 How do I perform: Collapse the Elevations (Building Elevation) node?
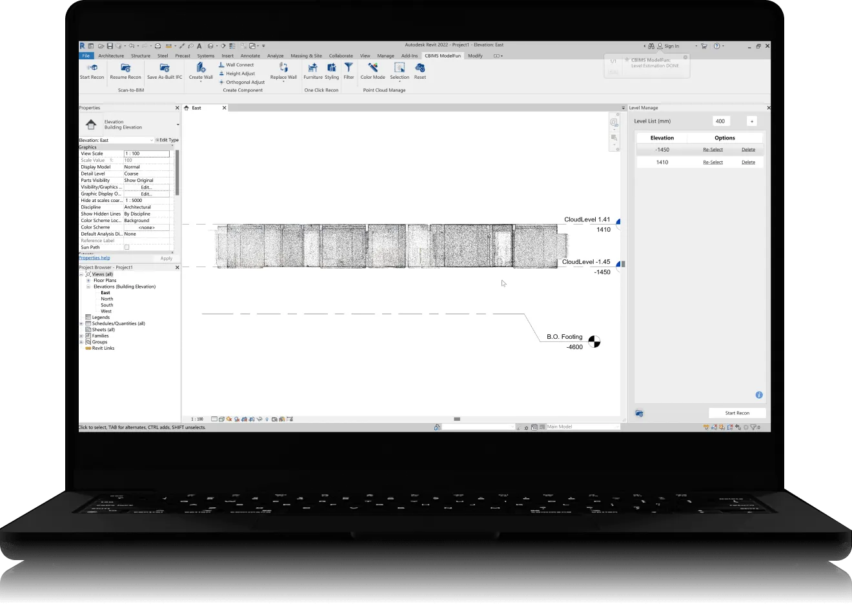tap(88, 287)
